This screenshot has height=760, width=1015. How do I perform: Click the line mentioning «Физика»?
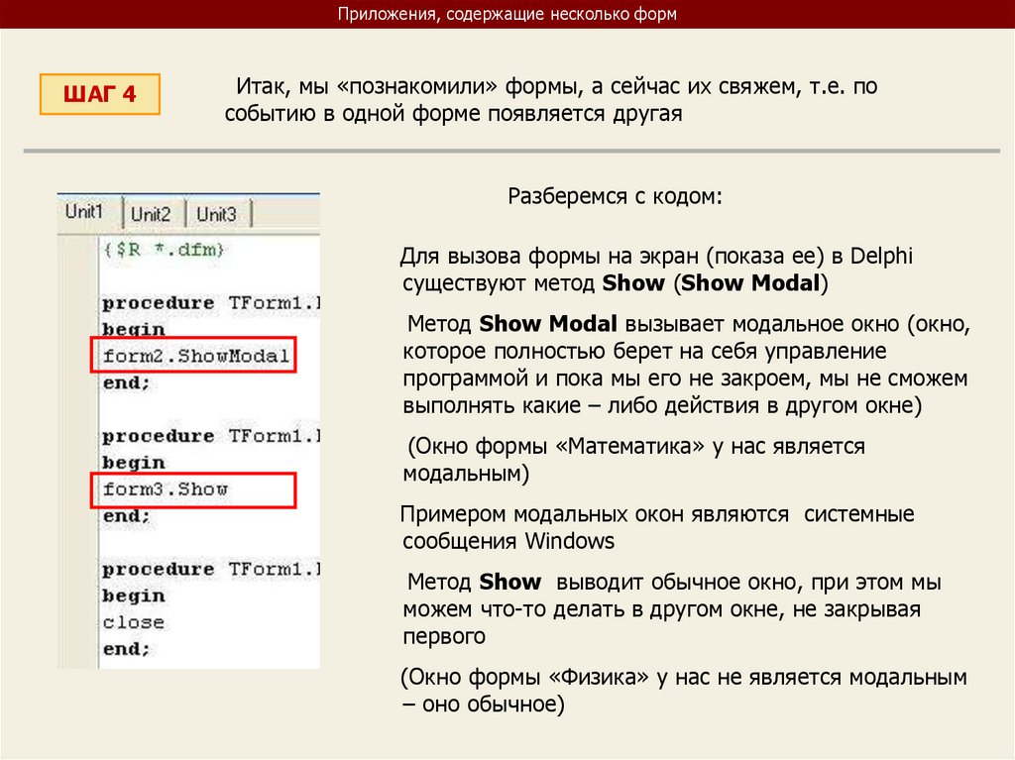684,677
